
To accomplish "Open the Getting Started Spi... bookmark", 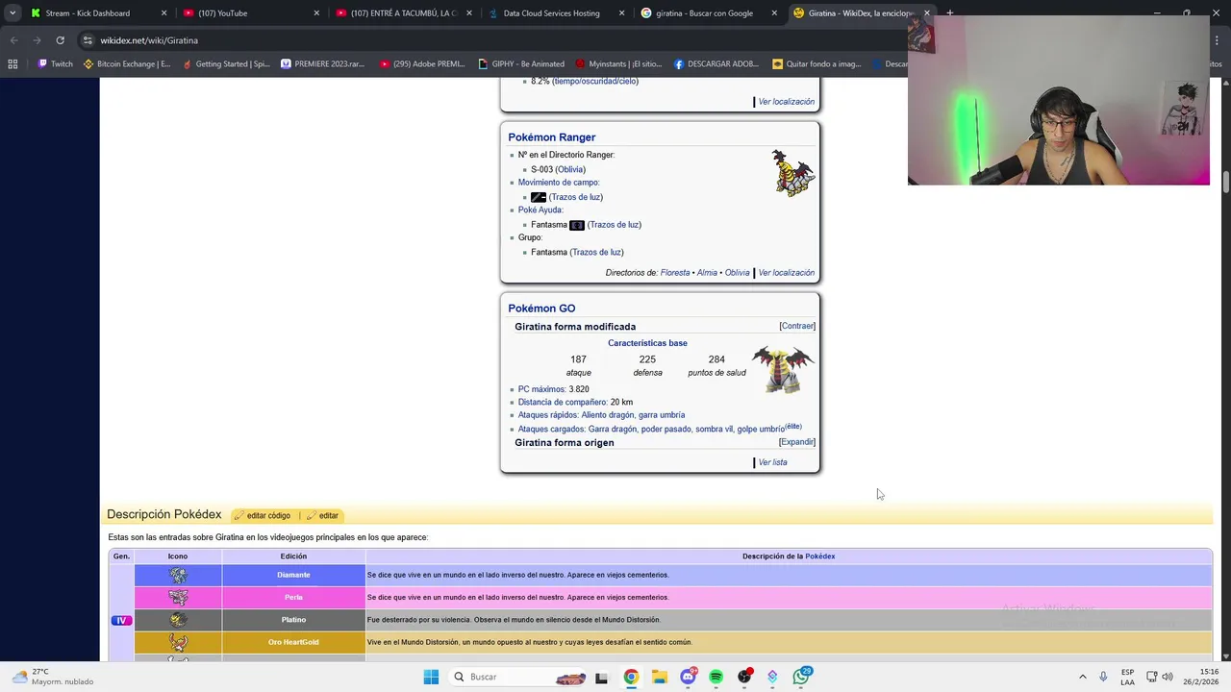I will pyautogui.click(x=225, y=64).
